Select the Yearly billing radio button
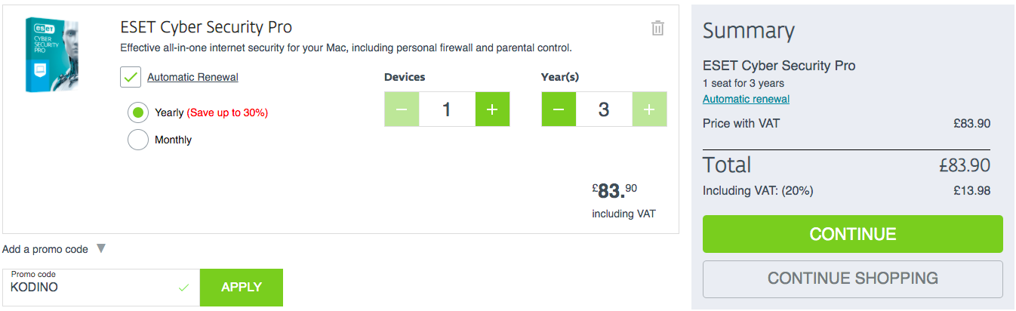The height and width of the screenshot is (311, 1016). coord(138,112)
